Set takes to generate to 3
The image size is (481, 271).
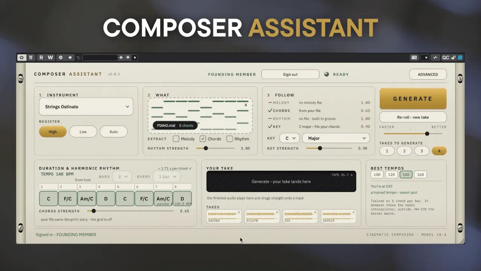click(x=422, y=151)
